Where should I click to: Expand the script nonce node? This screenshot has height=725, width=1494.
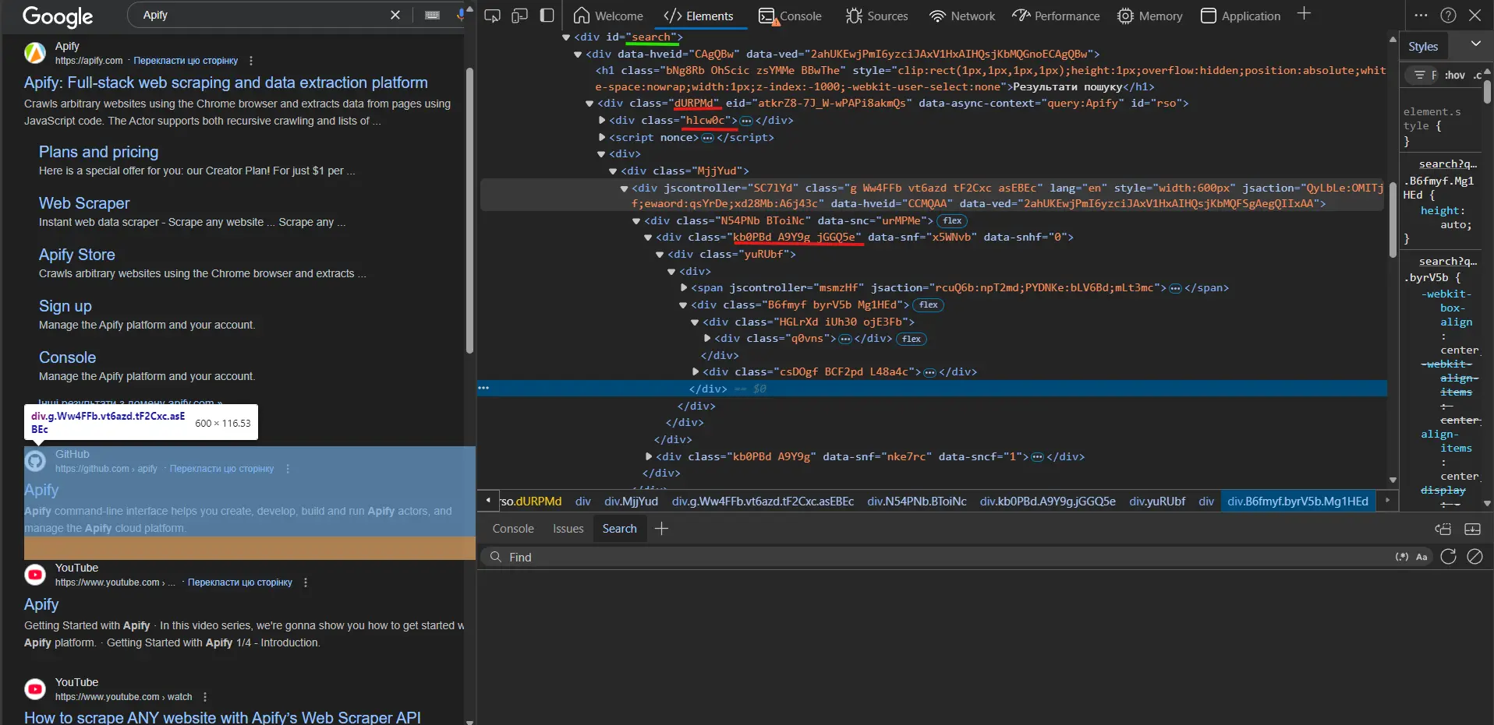pos(602,138)
